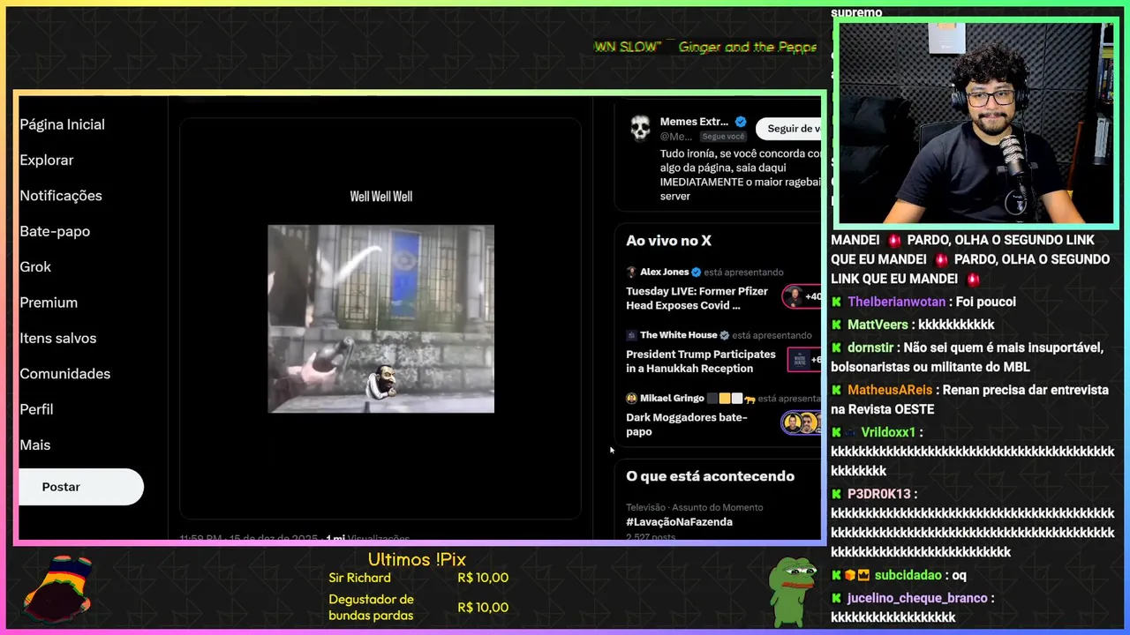Click Kick badge beside dornstir
1130x635 pixels.
(837, 347)
